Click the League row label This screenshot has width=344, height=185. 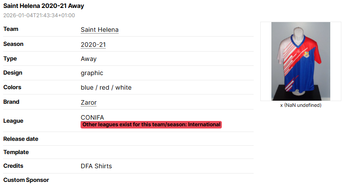(13, 121)
